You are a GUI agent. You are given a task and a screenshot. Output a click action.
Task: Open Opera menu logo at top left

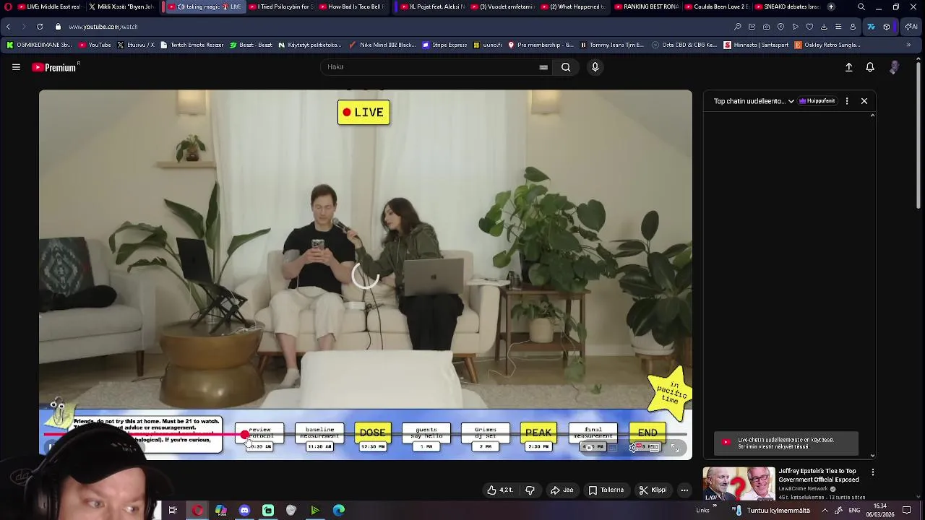[x=8, y=6]
